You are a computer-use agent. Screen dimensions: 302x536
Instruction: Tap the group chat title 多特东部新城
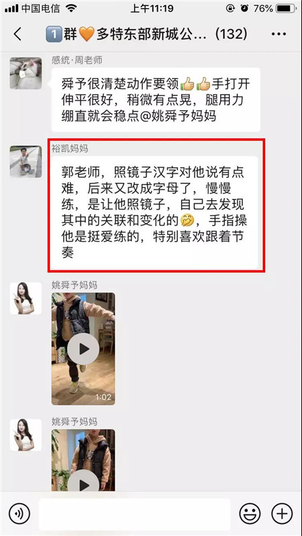click(146, 34)
